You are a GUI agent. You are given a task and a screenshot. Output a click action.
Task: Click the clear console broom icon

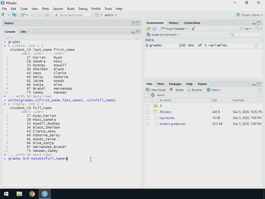tap(138, 38)
